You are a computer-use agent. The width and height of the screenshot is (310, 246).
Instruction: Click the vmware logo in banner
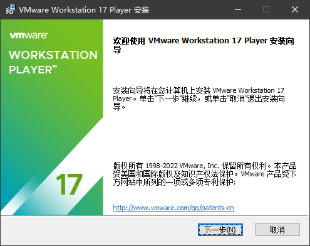point(29,35)
